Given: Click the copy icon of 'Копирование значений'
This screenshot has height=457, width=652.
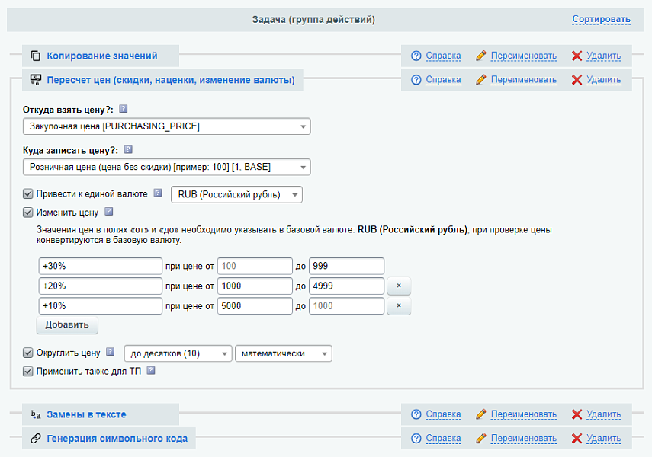Looking at the screenshot, I should pos(35,56).
